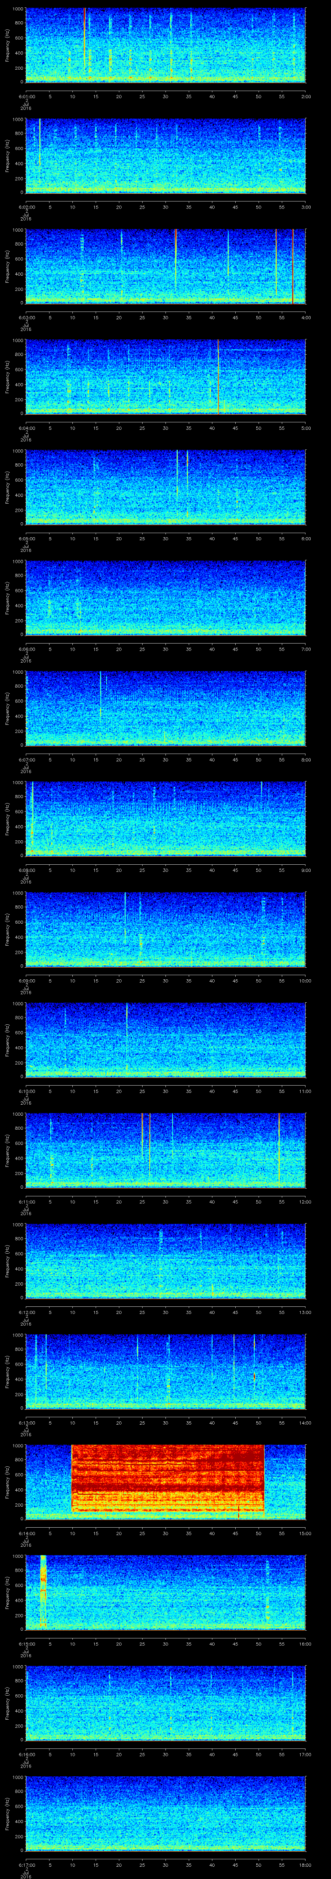Viewport: 331px width, 1879px height.
Task: Click the 6:09:00 start time label
Action: tap(27, 980)
